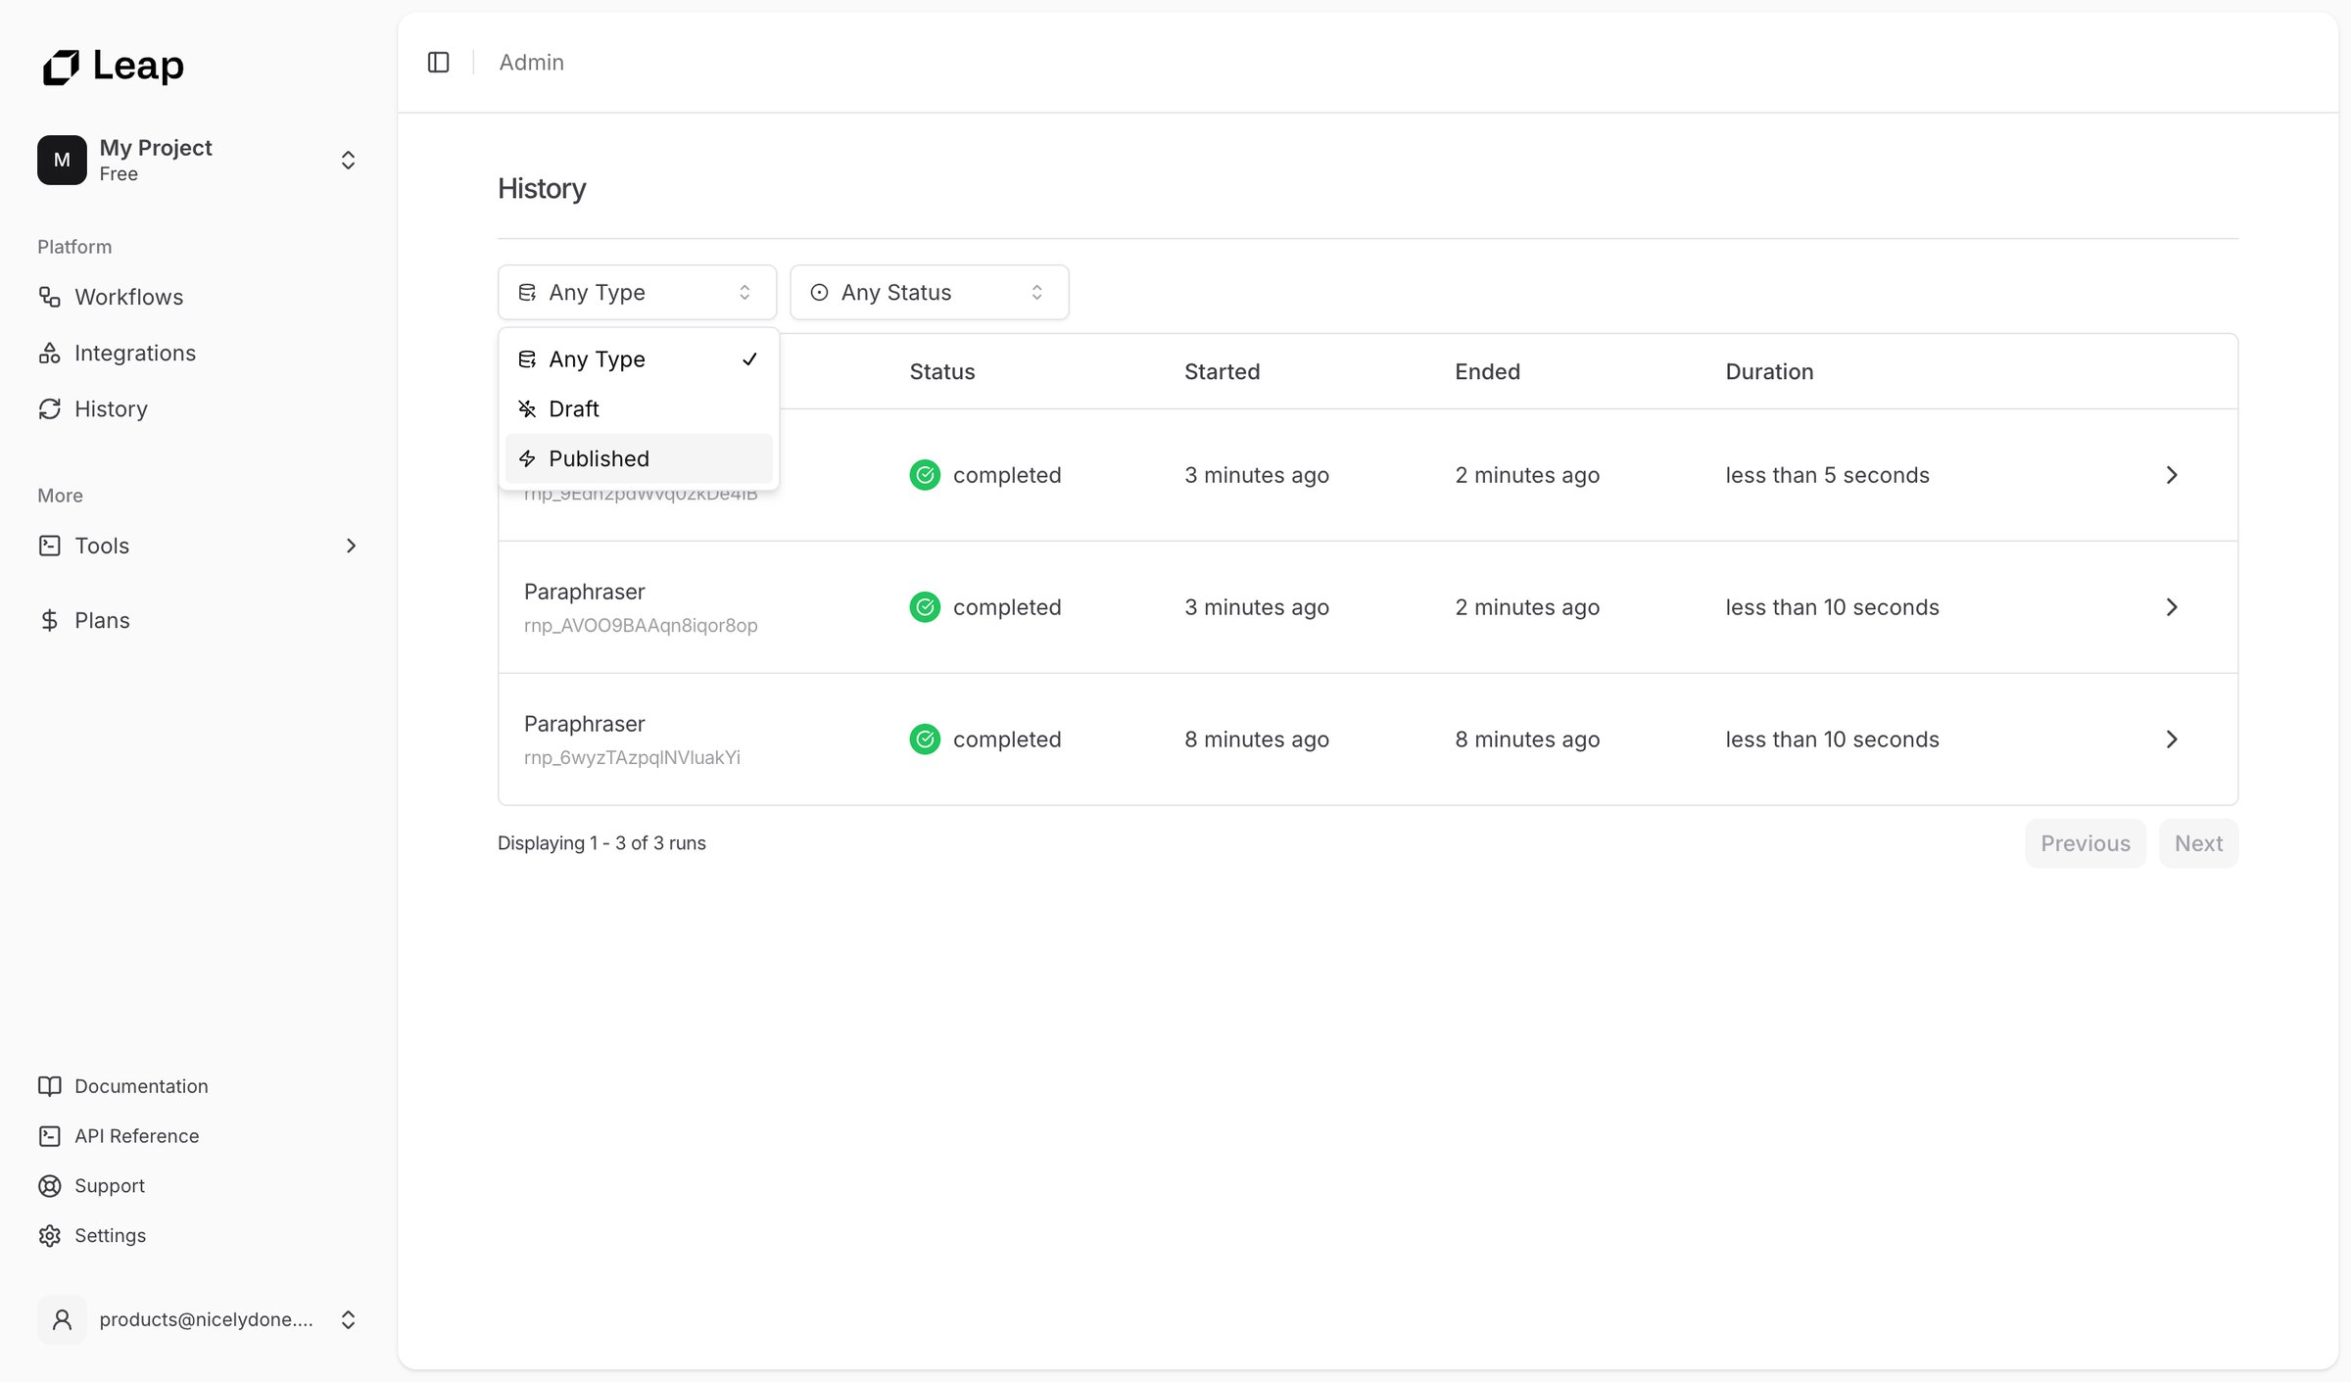Click the user avatar icon
2351x1382 pixels.
click(62, 1319)
